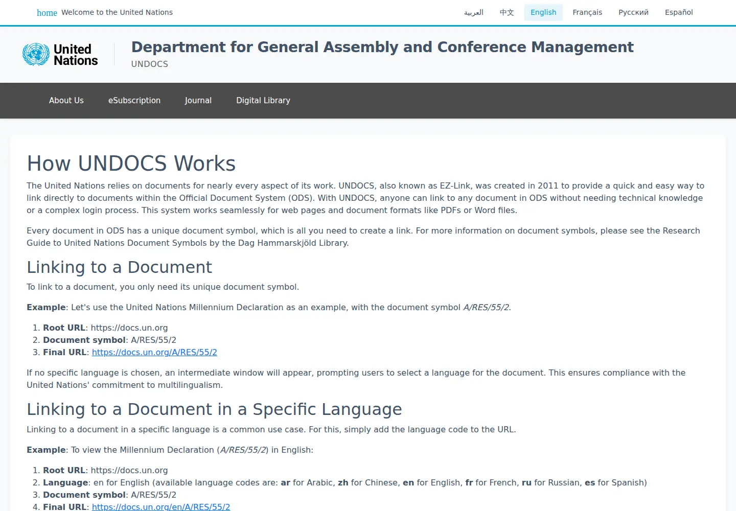Screen dimensions: 736x511
Task: Switch language to Français
Action: coord(587,12)
